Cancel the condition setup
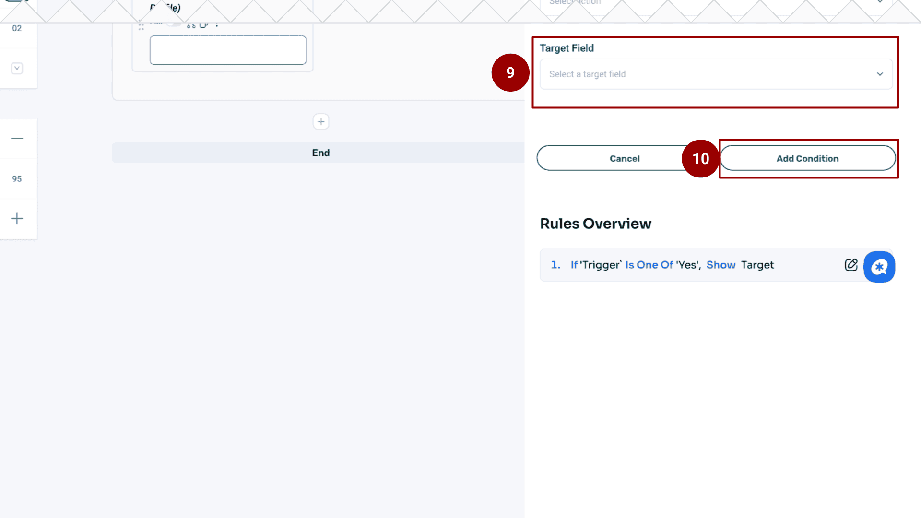This screenshot has width=921, height=518. (x=624, y=158)
